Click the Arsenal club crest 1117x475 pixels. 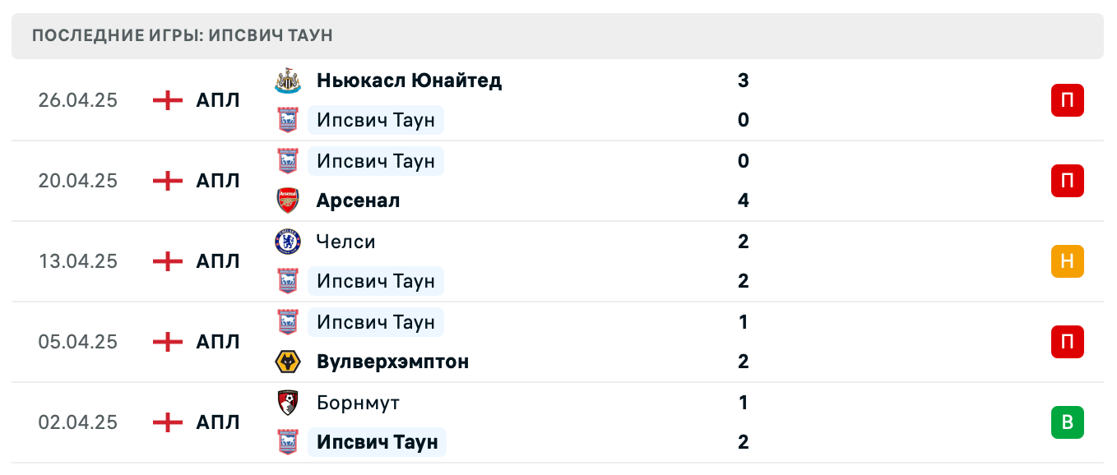pyautogui.click(x=289, y=200)
